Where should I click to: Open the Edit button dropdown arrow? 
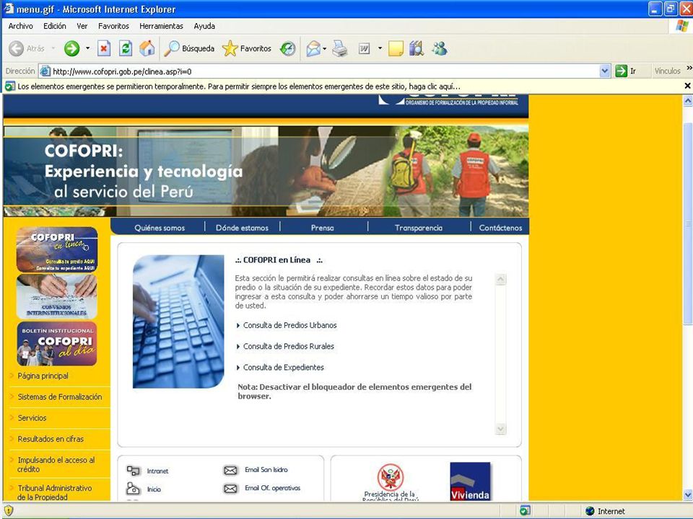[380, 48]
